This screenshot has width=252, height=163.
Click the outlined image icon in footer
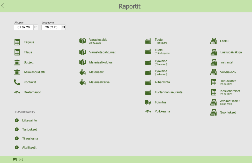pyautogui.click(x=21, y=160)
